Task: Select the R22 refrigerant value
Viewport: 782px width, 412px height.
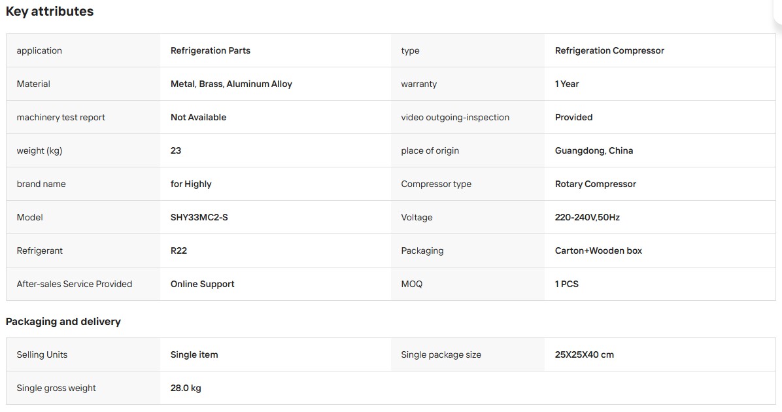Action: 178,251
